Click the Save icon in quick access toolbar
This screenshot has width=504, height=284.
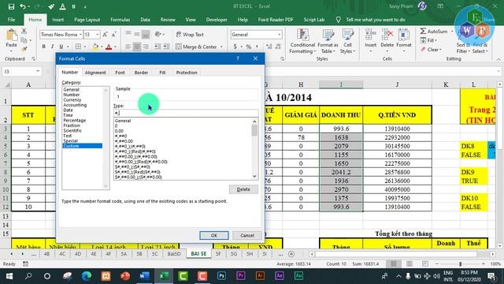click(x=11, y=6)
